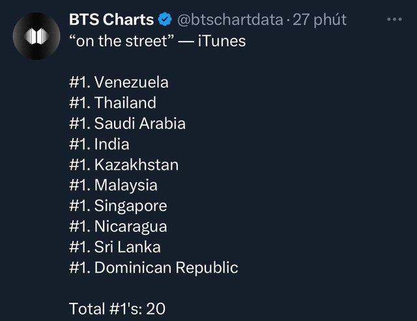Open the @btschartdata handle link

[x=230, y=20]
